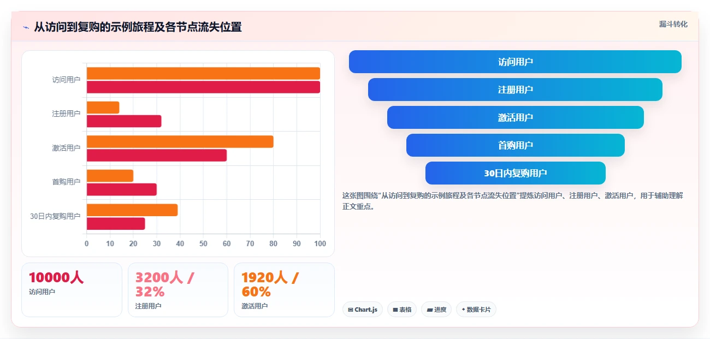This screenshot has height=339, width=710.
Task: Click the x-axis tick label 40
Action: coord(180,243)
